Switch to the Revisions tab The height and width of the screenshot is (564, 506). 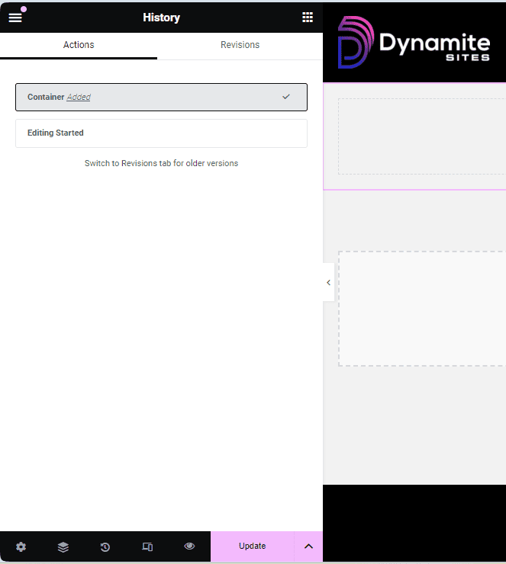[240, 45]
